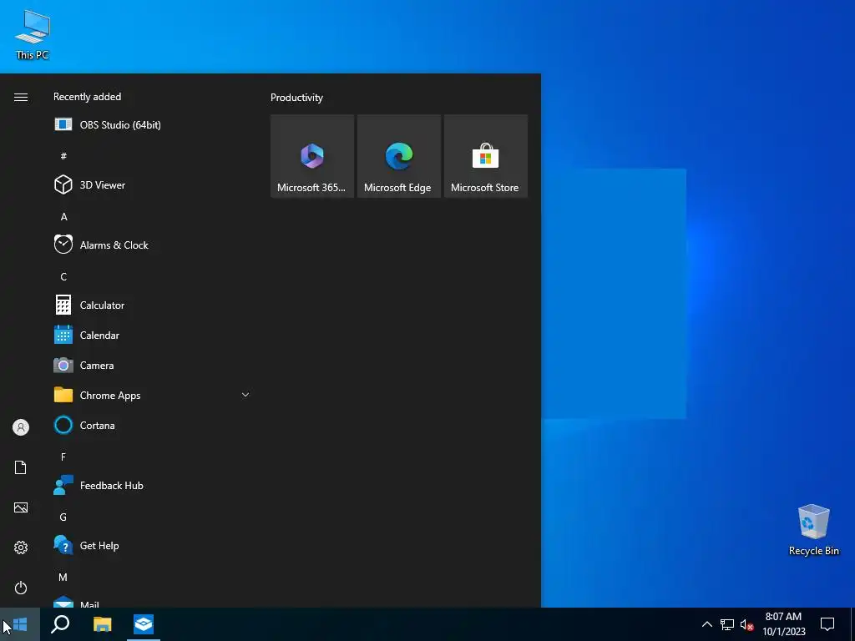The height and width of the screenshot is (641, 855).
Task: Open the Pictures shortcut in Start sidebar
Action: click(21, 507)
